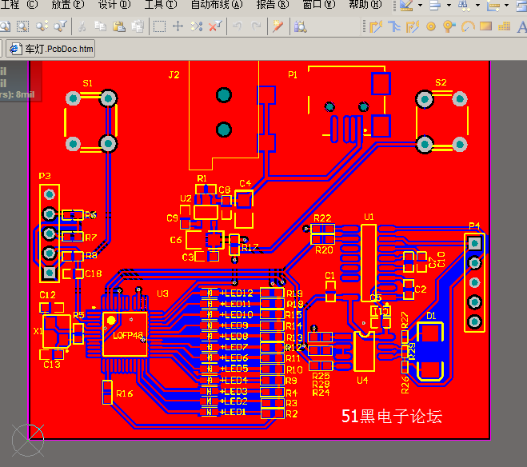Copy selection using the copy icon
This screenshot has height=467, width=527.
[100, 26]
